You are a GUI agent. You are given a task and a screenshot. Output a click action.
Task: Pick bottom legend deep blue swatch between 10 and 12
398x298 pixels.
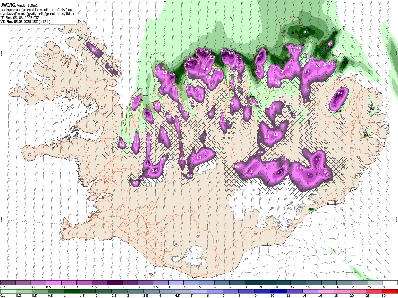point(278,291)
